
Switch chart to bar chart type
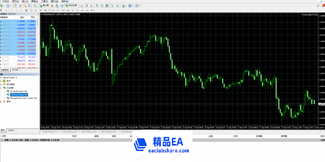[82, 6]
